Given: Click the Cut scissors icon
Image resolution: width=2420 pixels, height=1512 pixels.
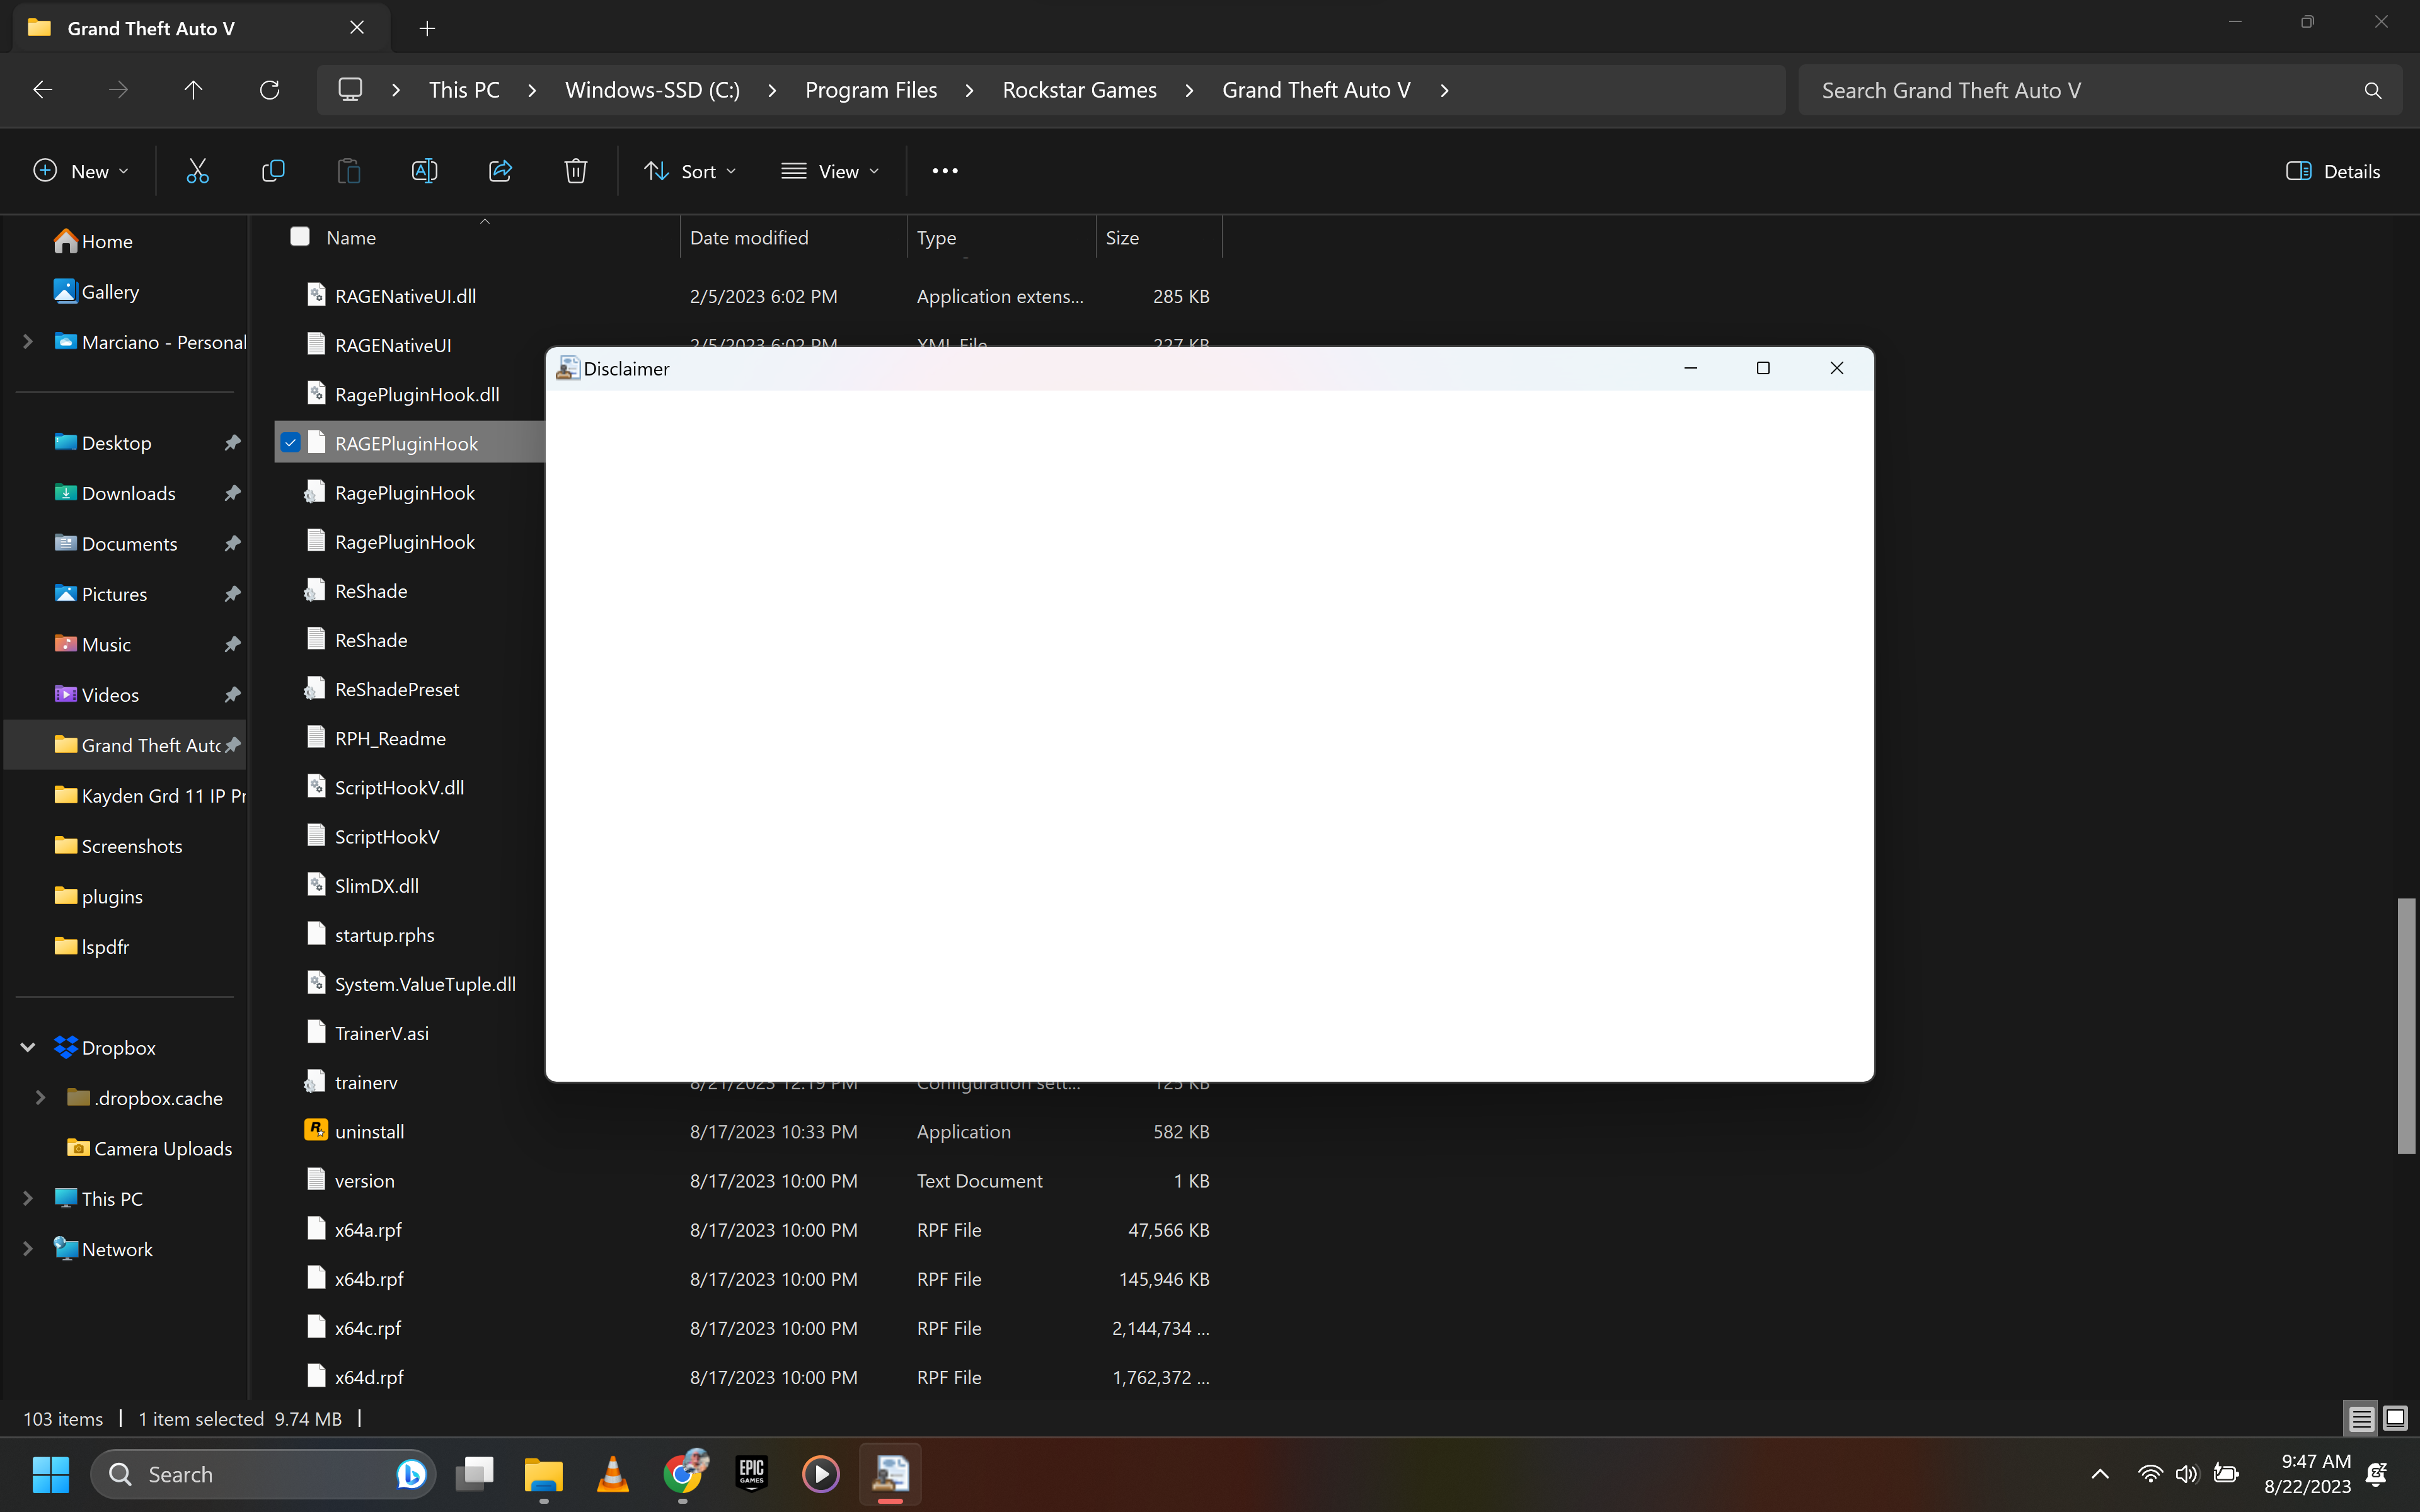Looking at the screenshot, I should (x=197, y=171).
